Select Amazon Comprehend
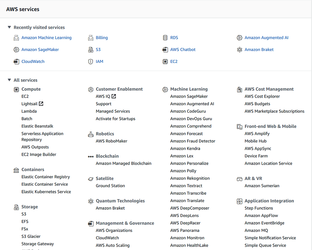The height and width of the screenshot is (250, 312). [x=191, y=126]
